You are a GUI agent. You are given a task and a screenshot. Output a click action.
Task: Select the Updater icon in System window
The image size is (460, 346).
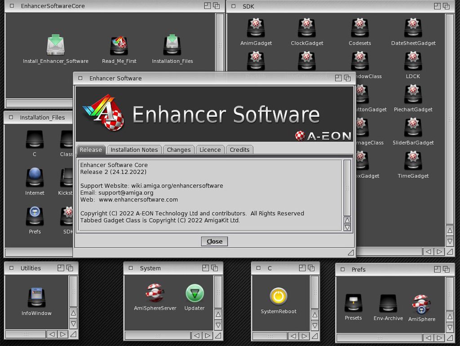(195, 293)
